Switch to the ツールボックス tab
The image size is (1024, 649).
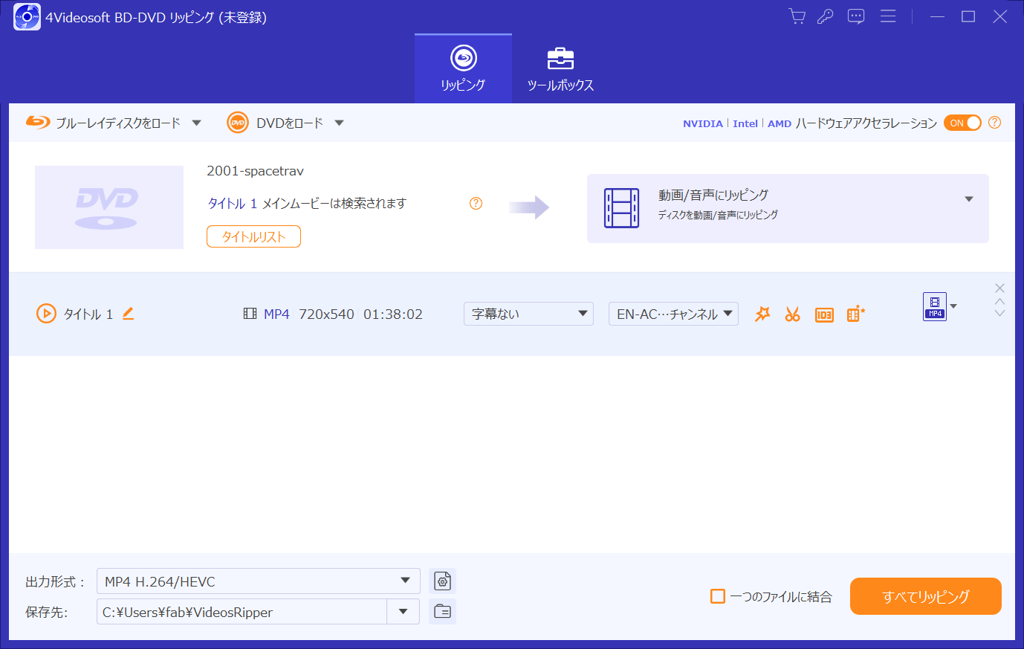(560, 68)
